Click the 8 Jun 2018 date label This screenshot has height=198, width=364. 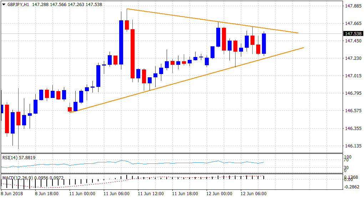[x=12, y=193]
